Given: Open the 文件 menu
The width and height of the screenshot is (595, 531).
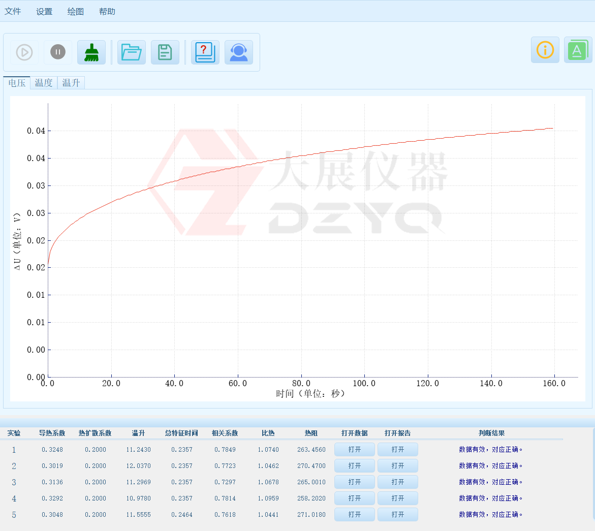Looking at the screenshot, I should (x=13, y=11).
